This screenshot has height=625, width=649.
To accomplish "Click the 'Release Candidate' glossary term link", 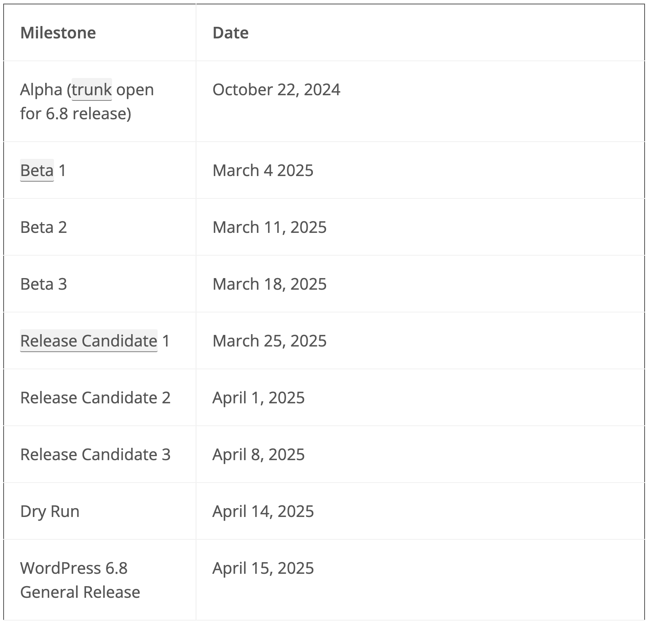I will click(88, 341).
